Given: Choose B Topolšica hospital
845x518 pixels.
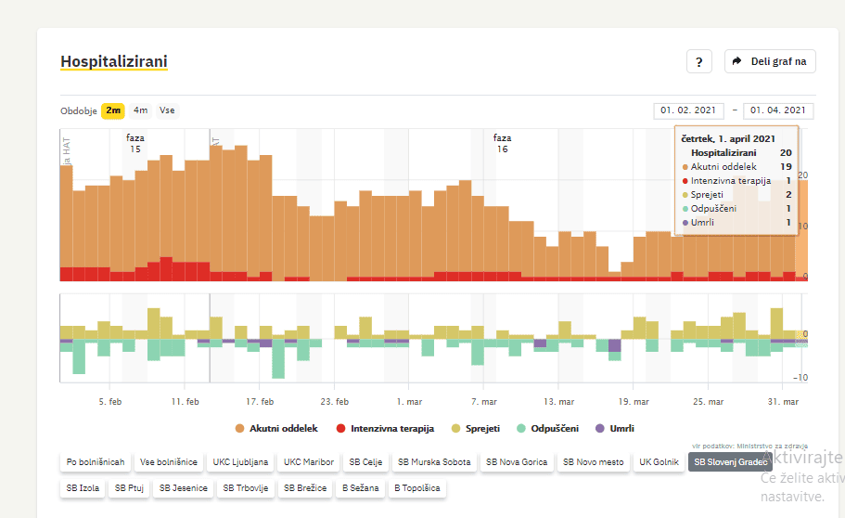Looking at the screenshot, I should coord(416,487).
